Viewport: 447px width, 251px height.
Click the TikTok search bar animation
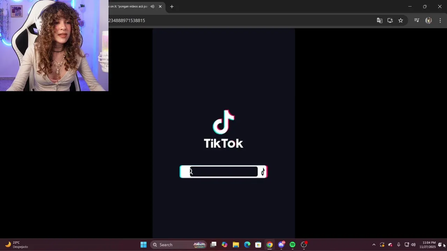pyautogui.click(x=223, y=172)
